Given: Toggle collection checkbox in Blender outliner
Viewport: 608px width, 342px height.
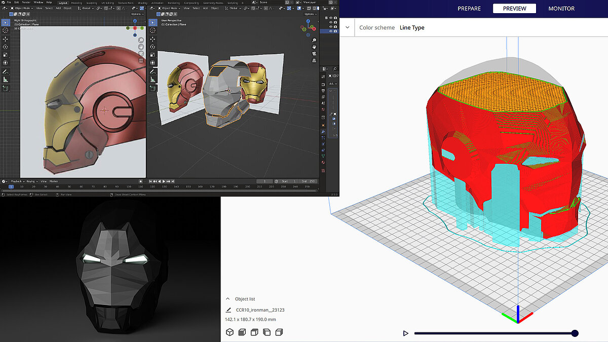Looking at the screenshot, I should point(326,18).
